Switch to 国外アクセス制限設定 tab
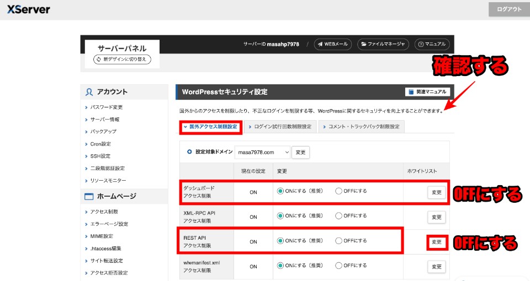Viewport: 530px width, 281px height. 211,127
